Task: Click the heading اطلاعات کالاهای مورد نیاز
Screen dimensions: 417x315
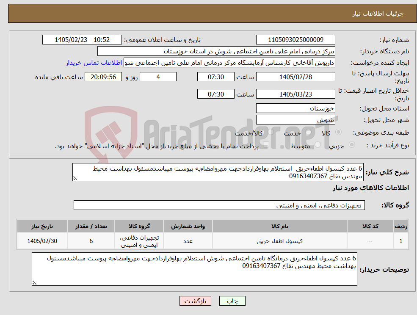Action: point(371,188)
